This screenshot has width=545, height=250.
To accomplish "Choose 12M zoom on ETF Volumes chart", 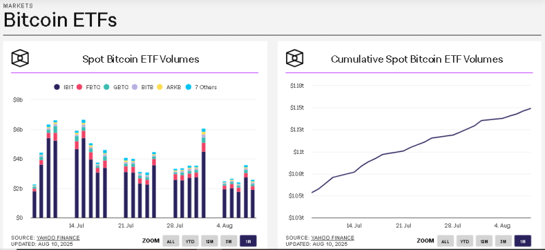I will coord(209,241).
